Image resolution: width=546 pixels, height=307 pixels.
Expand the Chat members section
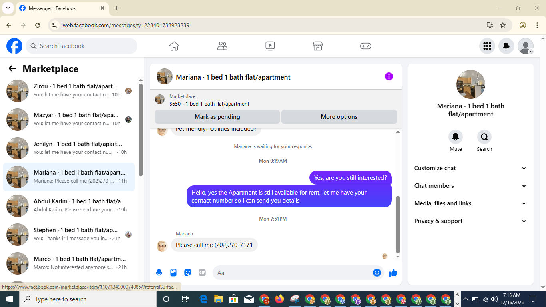(470, 186)
